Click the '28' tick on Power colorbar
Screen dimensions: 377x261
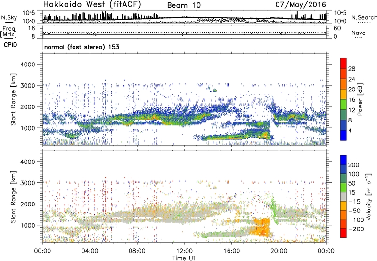tap(352, 69)
